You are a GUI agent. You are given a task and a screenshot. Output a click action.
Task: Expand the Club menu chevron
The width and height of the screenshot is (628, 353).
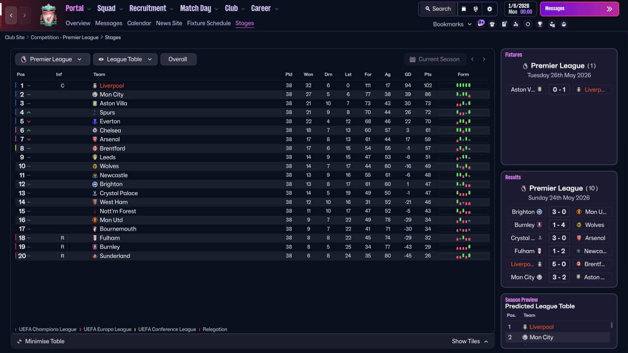(x=243, y=9)
